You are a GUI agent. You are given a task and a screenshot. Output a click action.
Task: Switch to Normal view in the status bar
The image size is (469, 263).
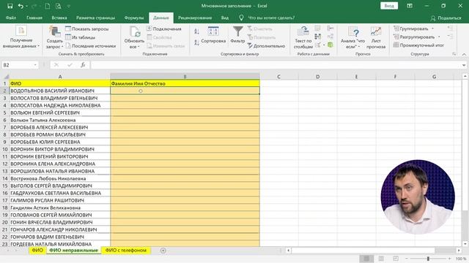tap(366, 259)
